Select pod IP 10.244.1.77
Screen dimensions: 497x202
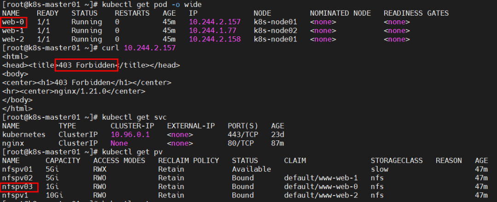[x=213, y=31]
